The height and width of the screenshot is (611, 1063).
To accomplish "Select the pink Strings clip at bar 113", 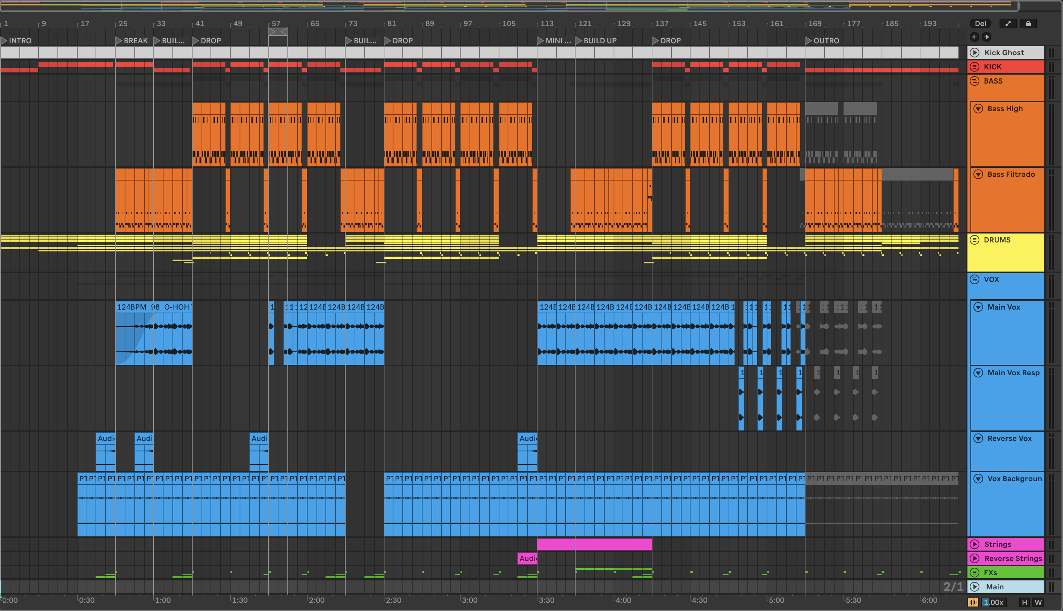I will point(594,544).
